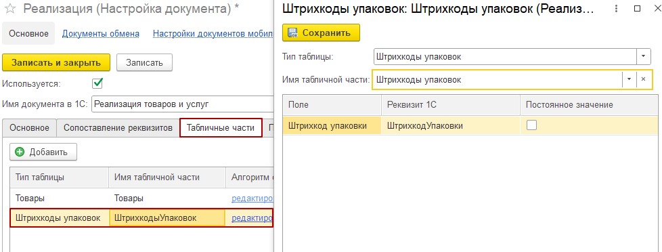This screenshot has width=662, height=252.
Task: Clear the Имя табличной части field
Action: pyautogui.click(x=644, y=79)
